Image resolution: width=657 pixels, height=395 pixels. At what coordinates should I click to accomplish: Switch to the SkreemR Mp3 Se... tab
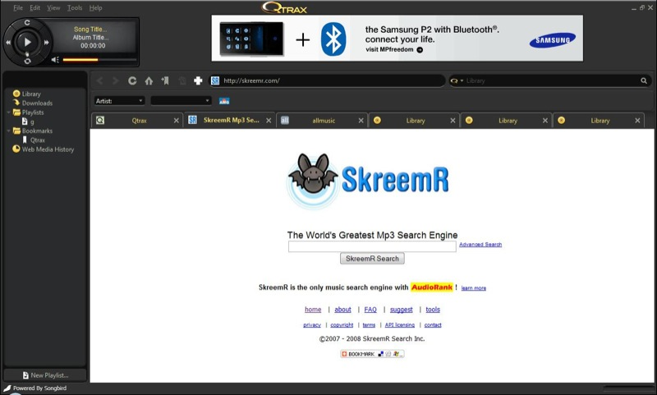(x=231, y=120)
